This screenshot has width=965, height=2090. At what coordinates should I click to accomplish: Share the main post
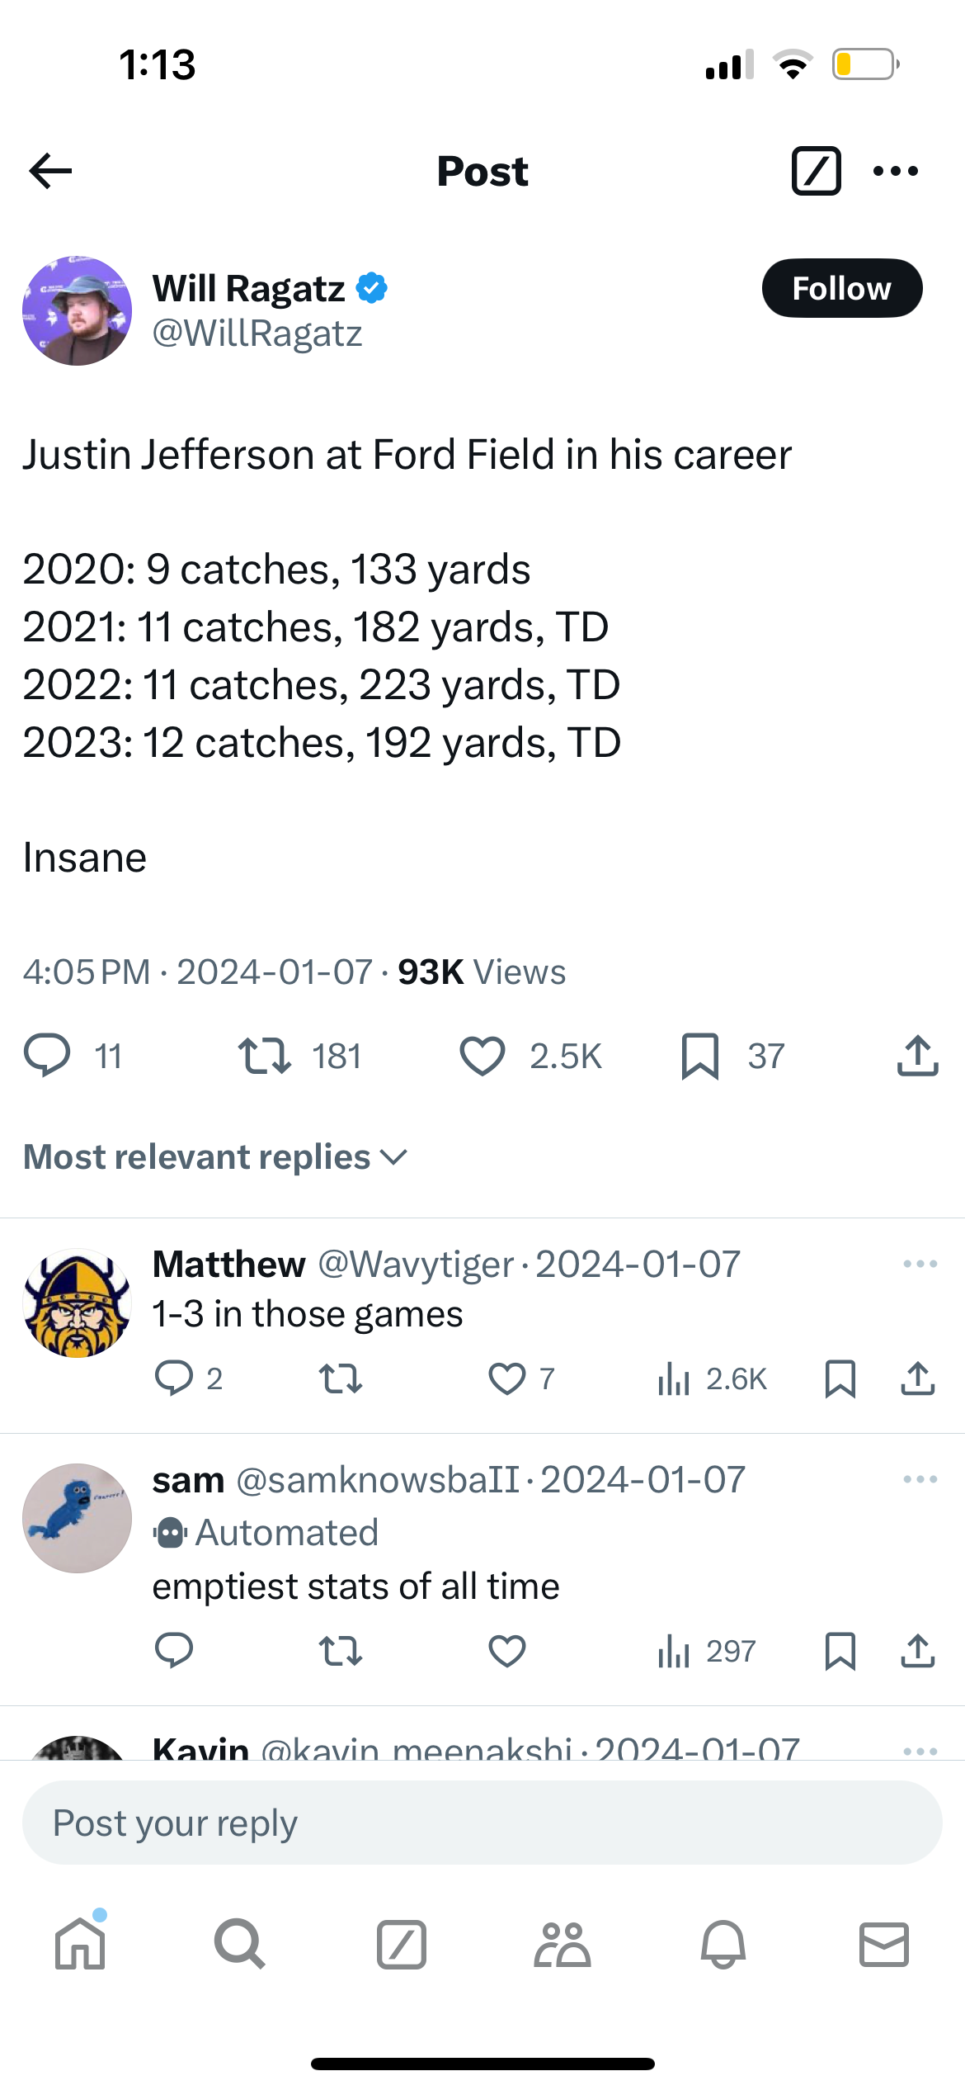coord(917,1056)
